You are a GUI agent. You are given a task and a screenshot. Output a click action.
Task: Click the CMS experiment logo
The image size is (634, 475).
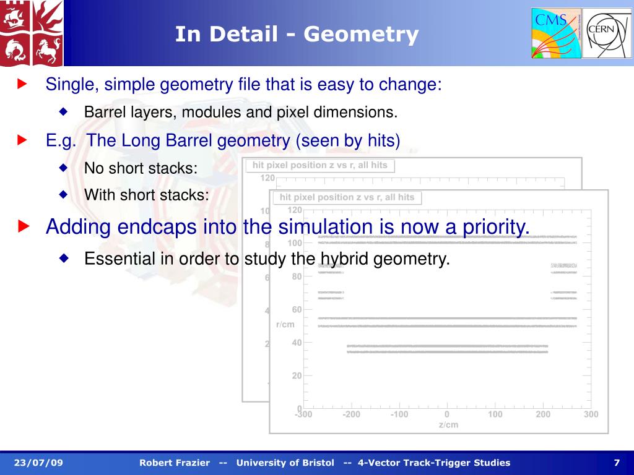pyautogui.click(x=557, y=33)
